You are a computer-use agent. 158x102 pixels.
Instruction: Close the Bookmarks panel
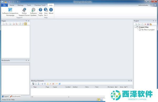[x=29, y=60]
